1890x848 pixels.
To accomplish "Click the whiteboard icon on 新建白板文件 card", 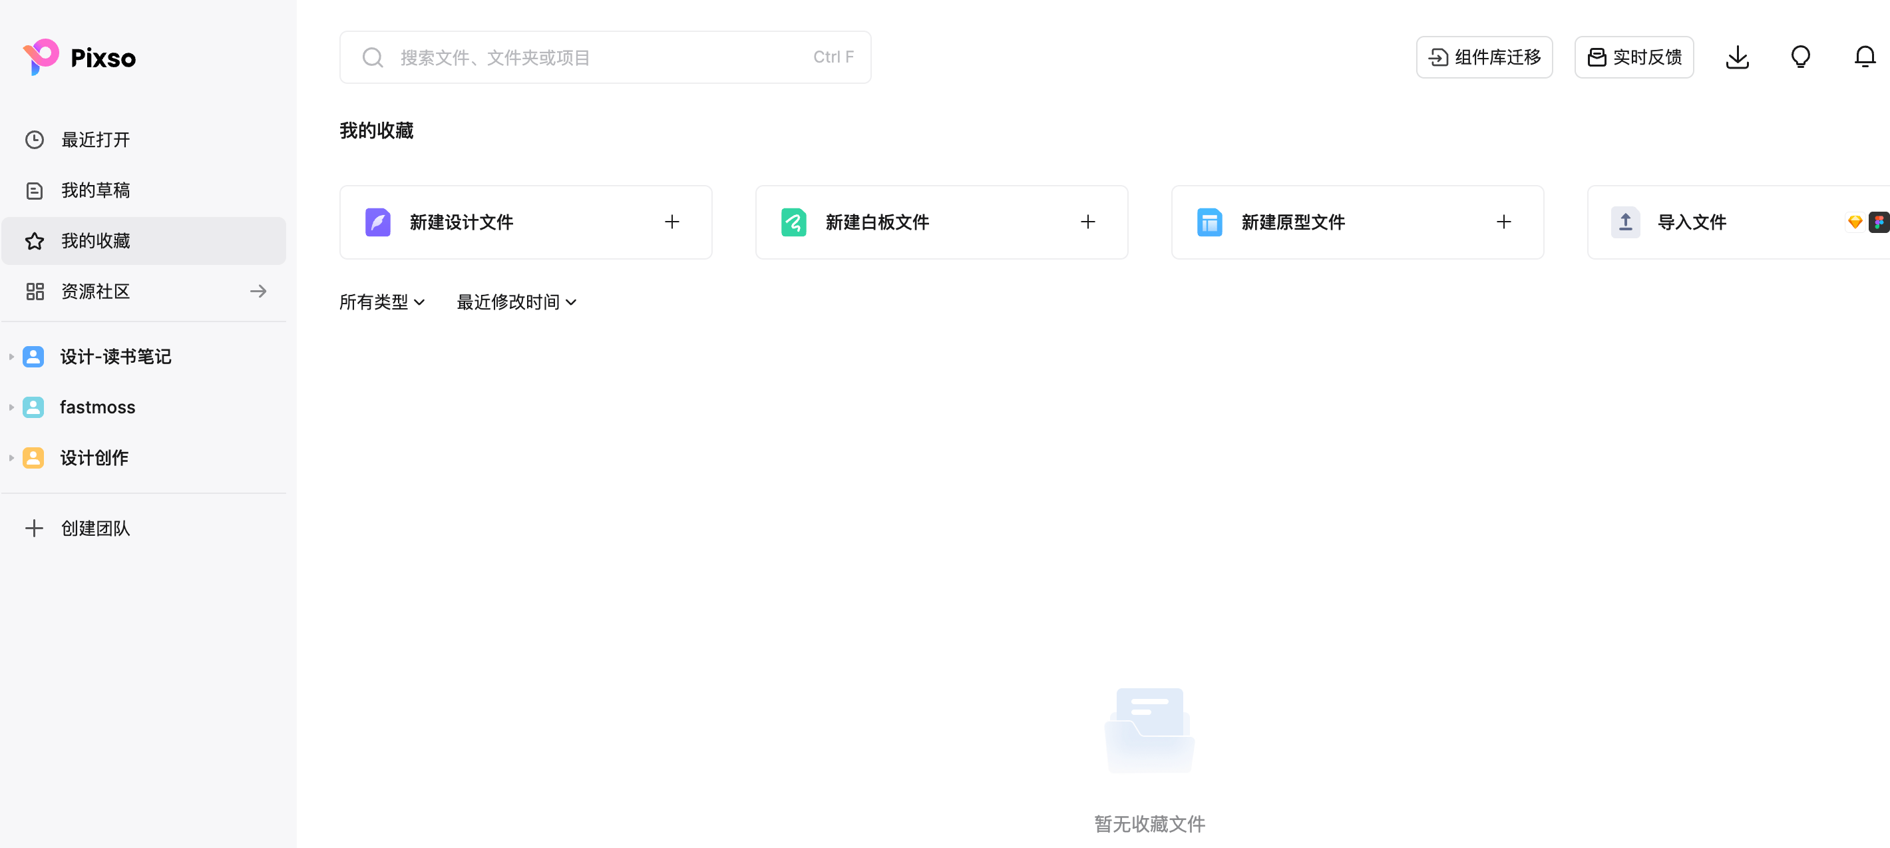I will [x=793, y=222].
